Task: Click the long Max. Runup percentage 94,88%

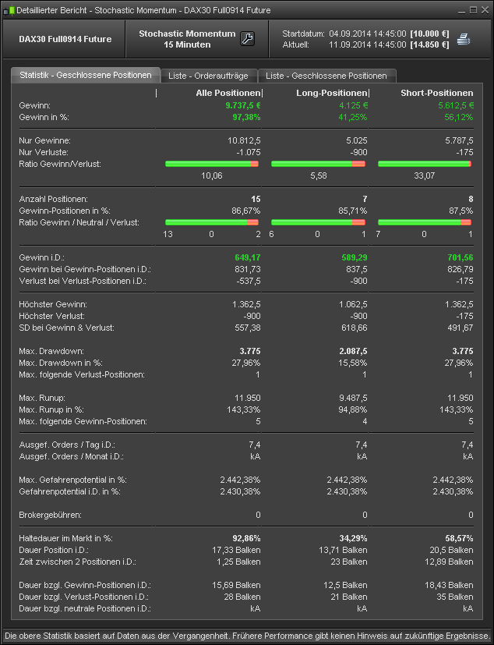Action: click(x=353, y=409)
